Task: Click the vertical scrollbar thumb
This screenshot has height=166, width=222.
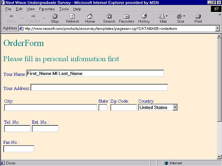Action: coord(219,80)
